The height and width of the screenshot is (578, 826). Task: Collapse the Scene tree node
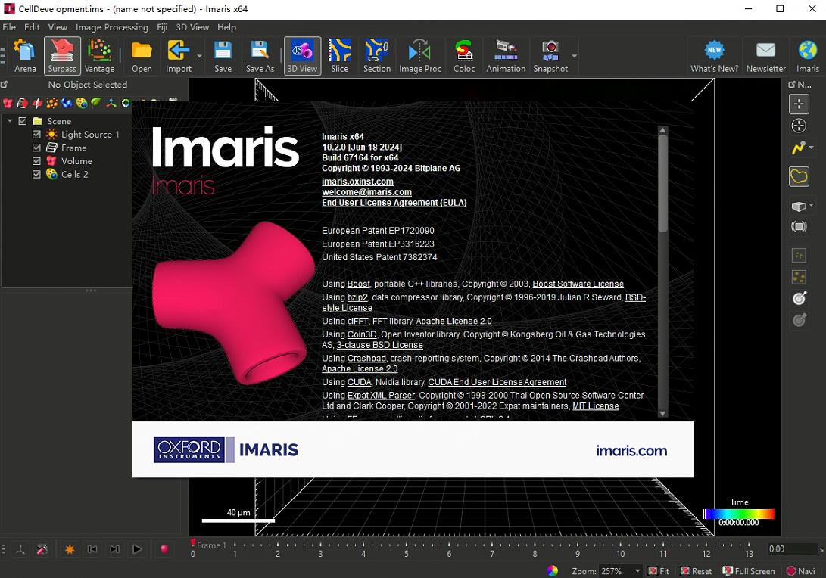[10, 121]
